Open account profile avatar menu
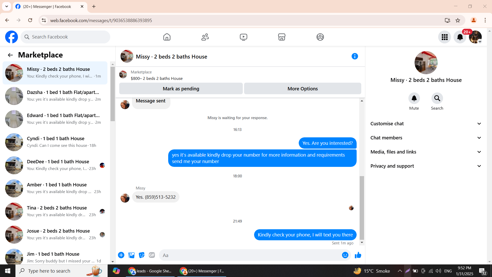492x277 pixels. click(475, 37)
